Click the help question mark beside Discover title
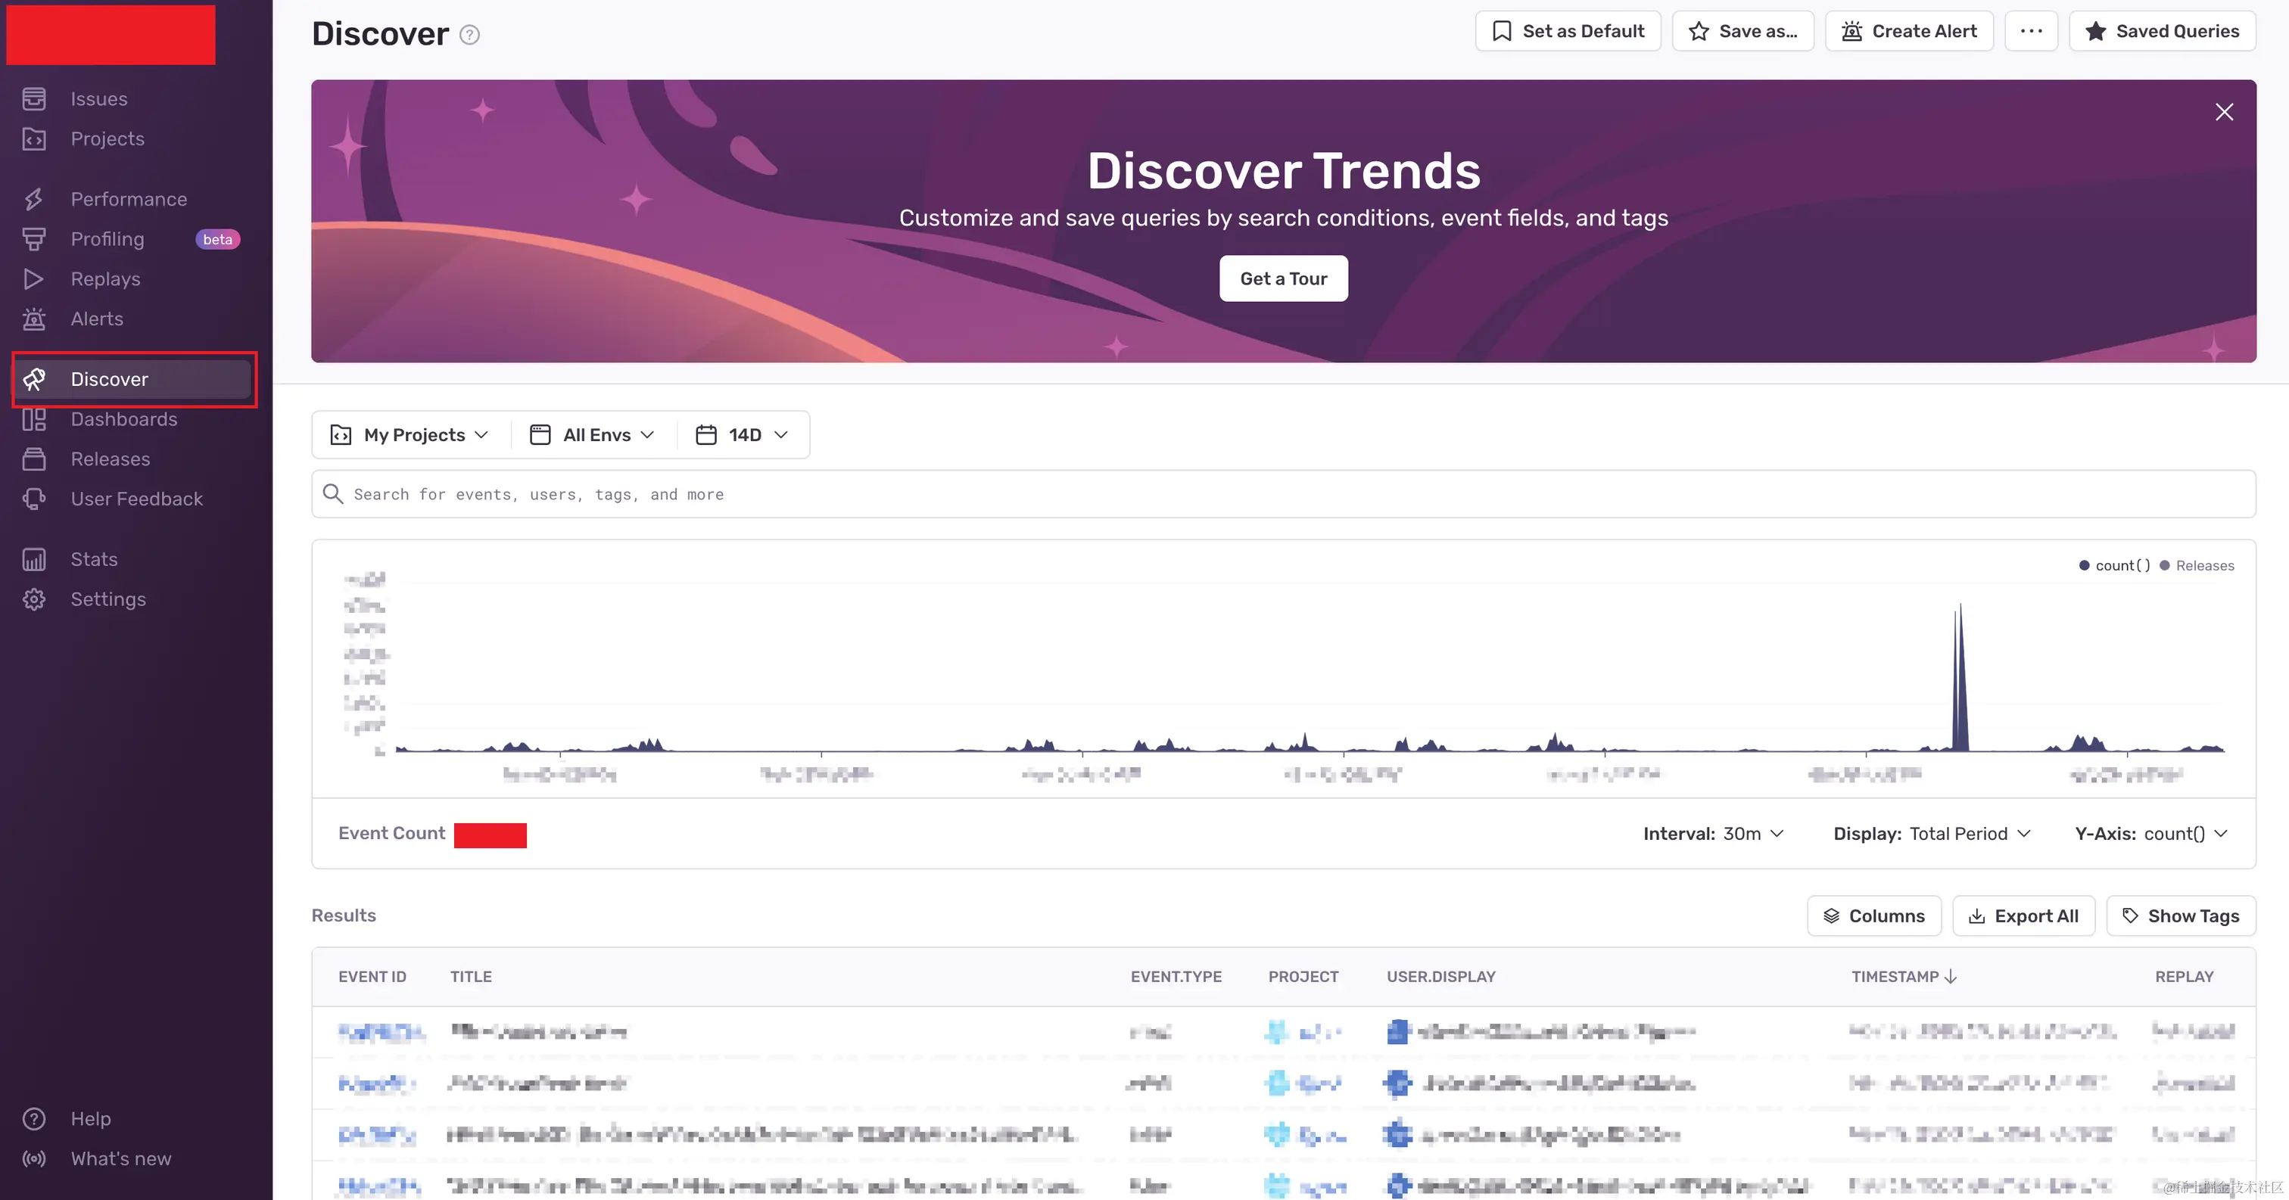 coord(469,35)
